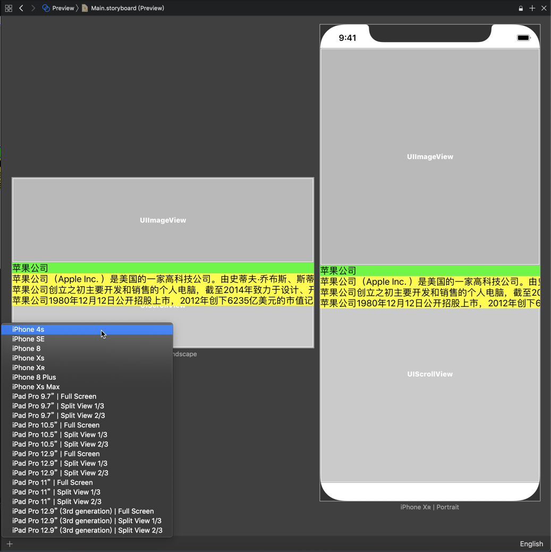This screenshot has width=551, height=552.
Task: Select iPad Pro 12.9" 3rd generation Full Screen
Action: coord(87,511)
